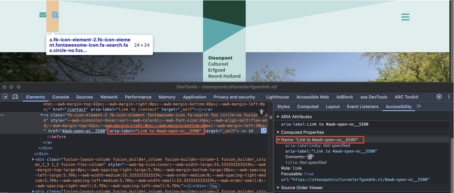Click the AI assistance icon beside selected node
This screenshot has width=454, height=193.
[x=263, y=130]
